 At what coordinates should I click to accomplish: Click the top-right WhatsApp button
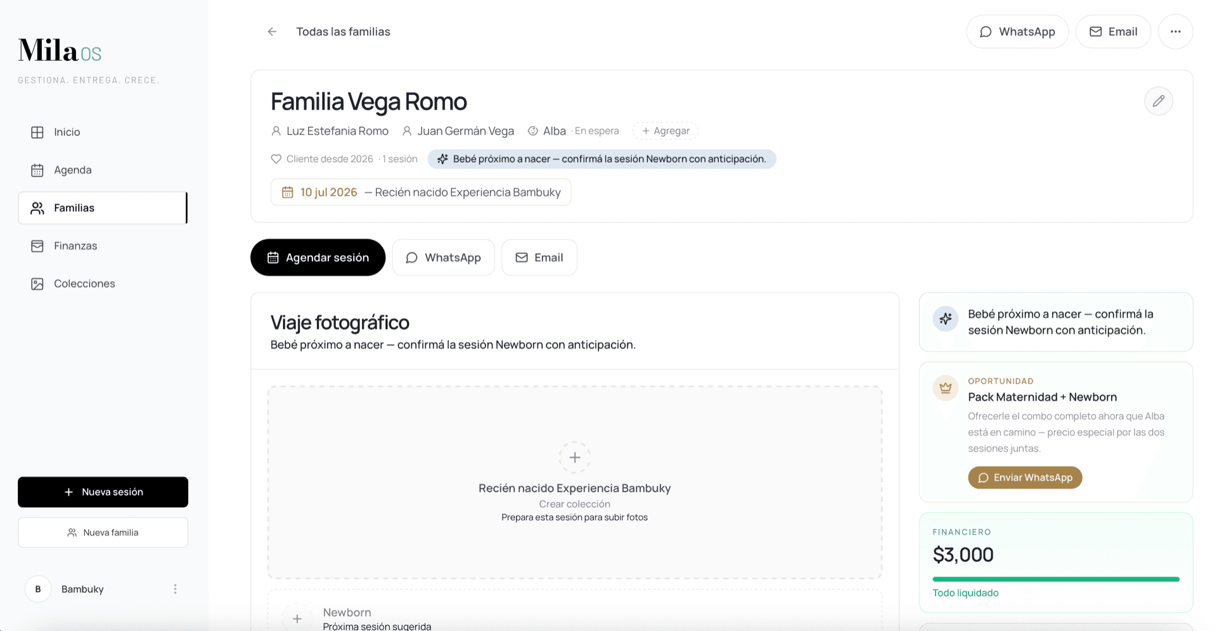tap(1017, 32)
